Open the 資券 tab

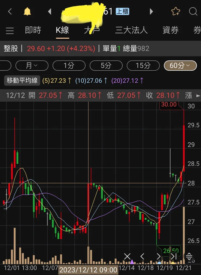pyautogui.click(x=171, y=30)
